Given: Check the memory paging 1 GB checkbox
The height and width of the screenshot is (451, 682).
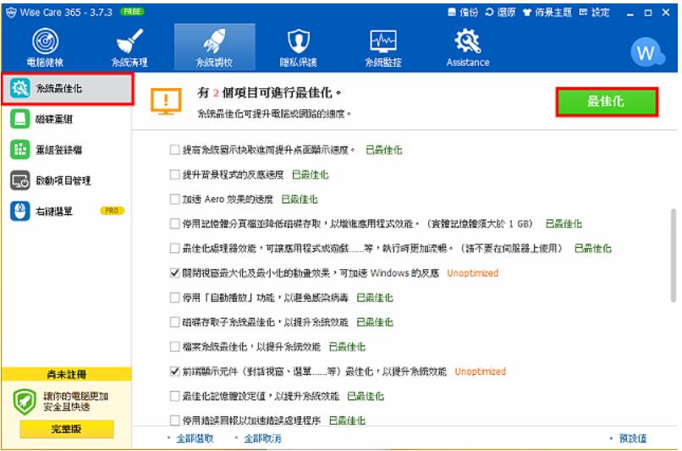Looking at the screenshot, I should point(174,224).
